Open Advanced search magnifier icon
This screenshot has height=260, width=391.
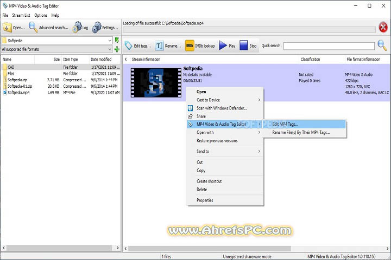33,28
